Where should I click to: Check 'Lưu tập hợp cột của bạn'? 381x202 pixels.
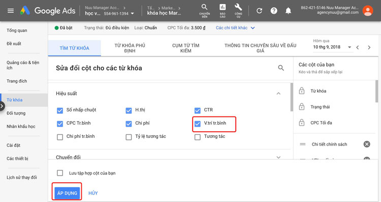(x=60, y=173)
